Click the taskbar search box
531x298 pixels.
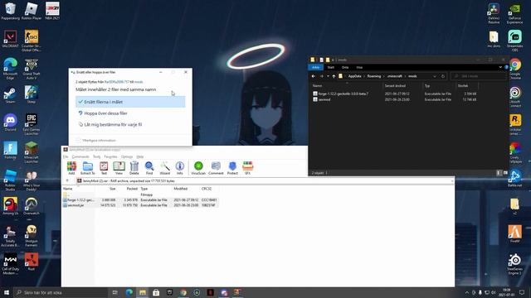tap(61, 292)
